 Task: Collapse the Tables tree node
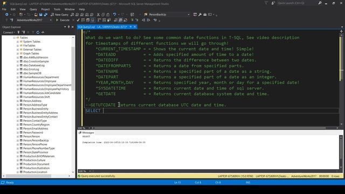[x=14, y=38]
